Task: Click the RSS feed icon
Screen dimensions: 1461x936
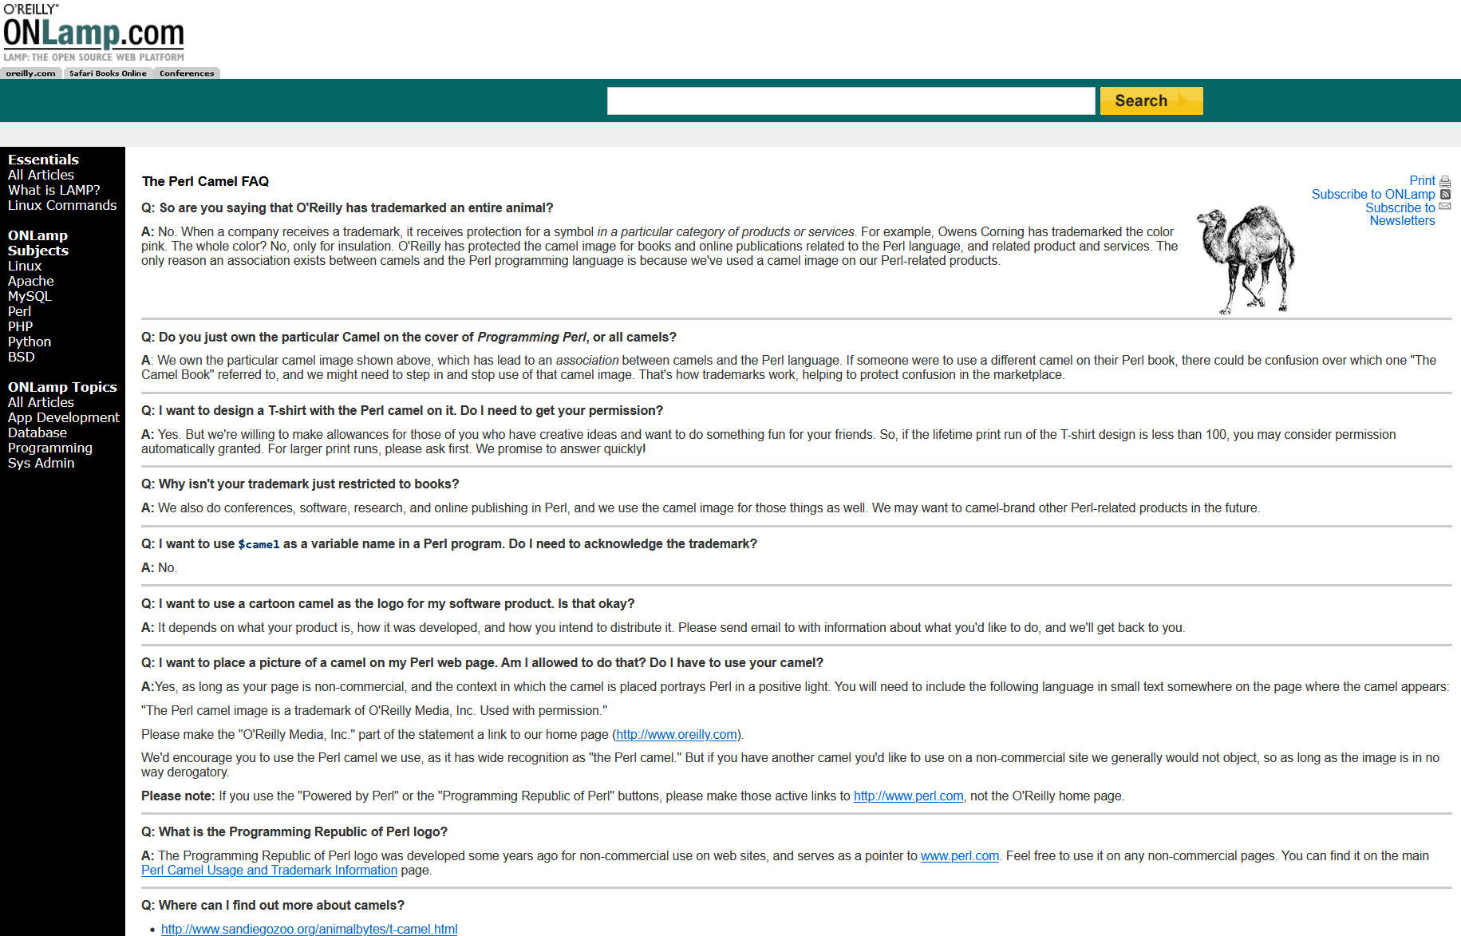Action: pyautogui.click(x=1445, y=194)
